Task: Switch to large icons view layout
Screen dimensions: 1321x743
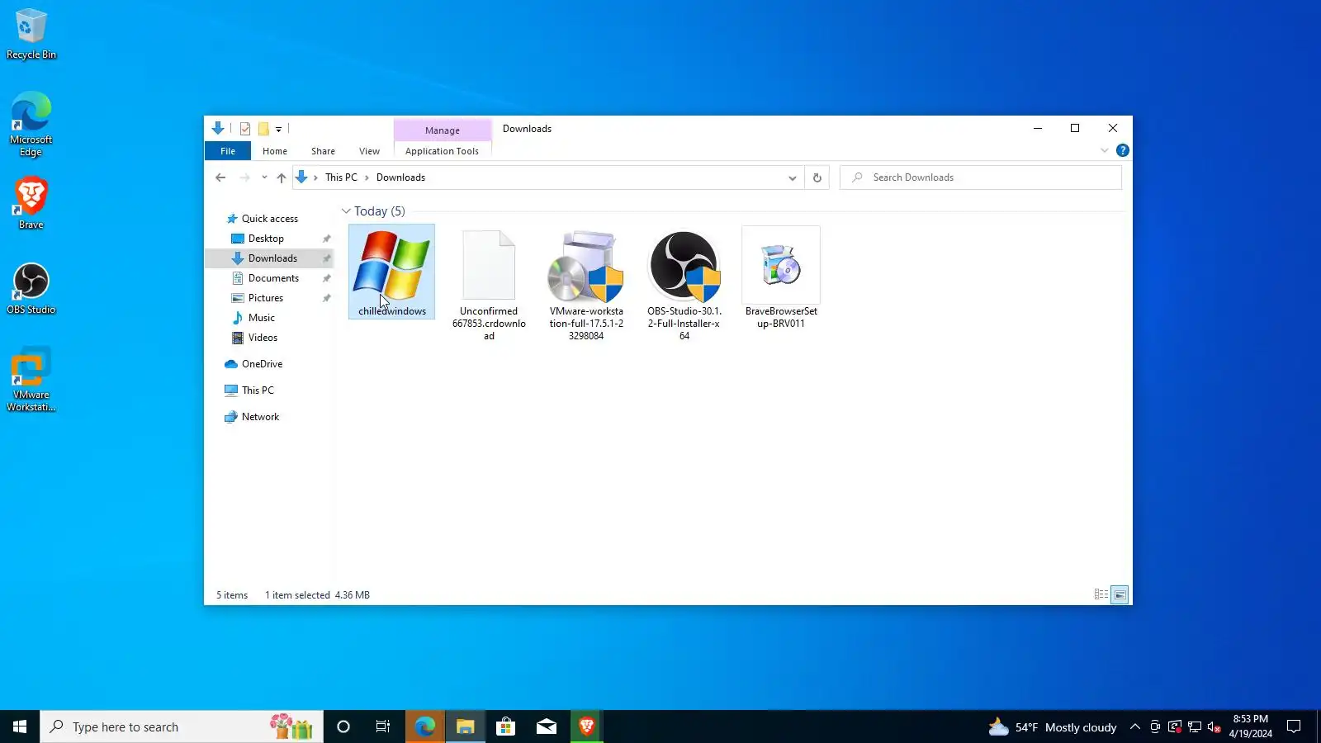Action: pyautogui.click(x=1120, y=594)
